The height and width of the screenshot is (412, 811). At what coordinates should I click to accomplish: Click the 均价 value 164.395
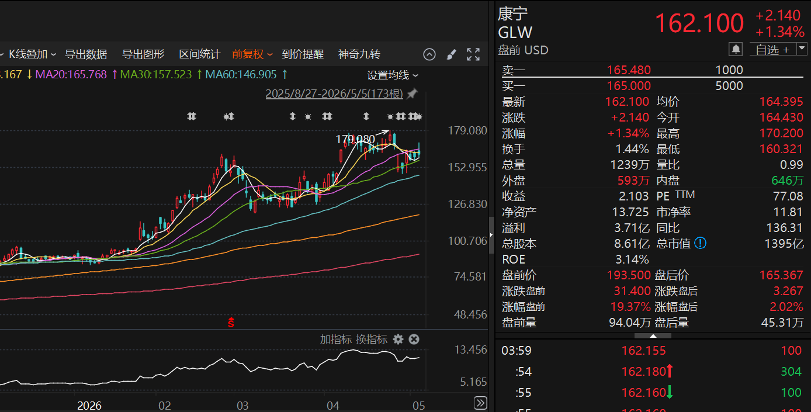click(781, 102)
